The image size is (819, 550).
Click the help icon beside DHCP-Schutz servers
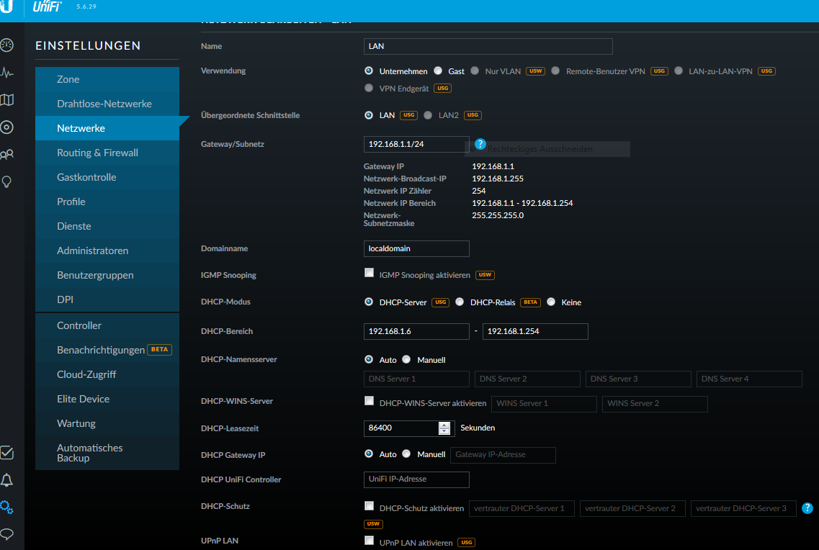[807, 508]
